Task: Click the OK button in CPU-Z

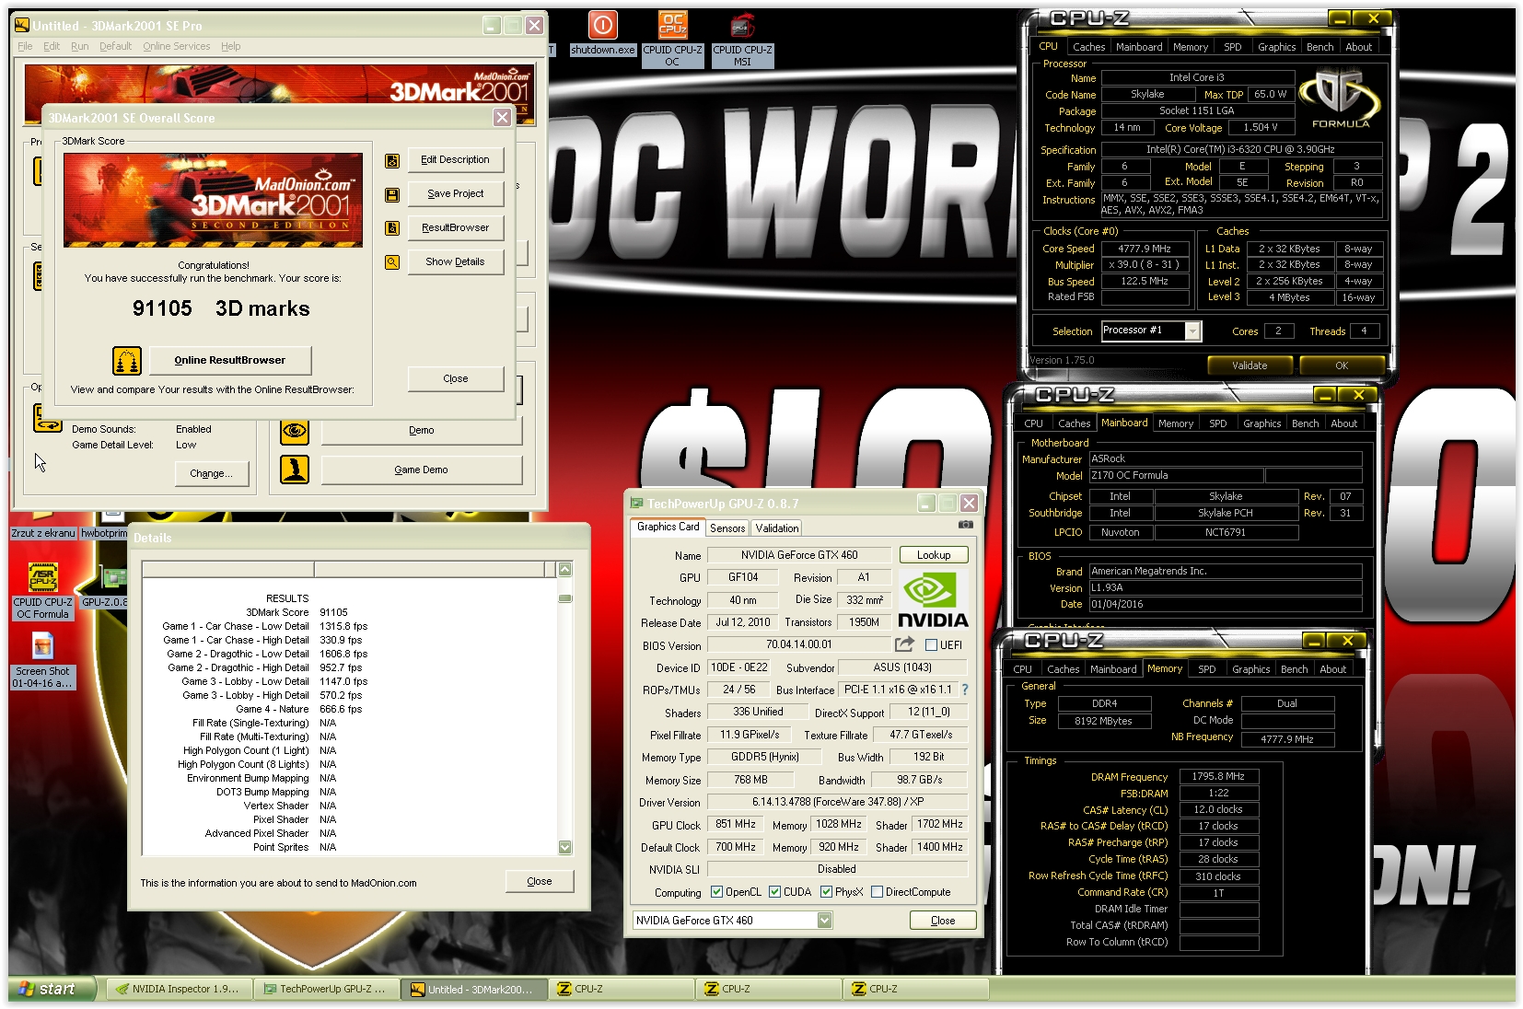Action: point(1341,365)
